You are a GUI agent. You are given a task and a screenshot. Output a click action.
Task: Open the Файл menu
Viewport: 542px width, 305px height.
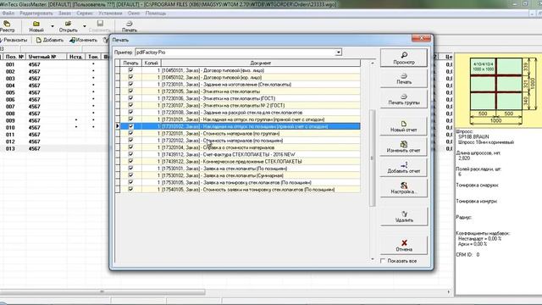click(x=8, y=14)
